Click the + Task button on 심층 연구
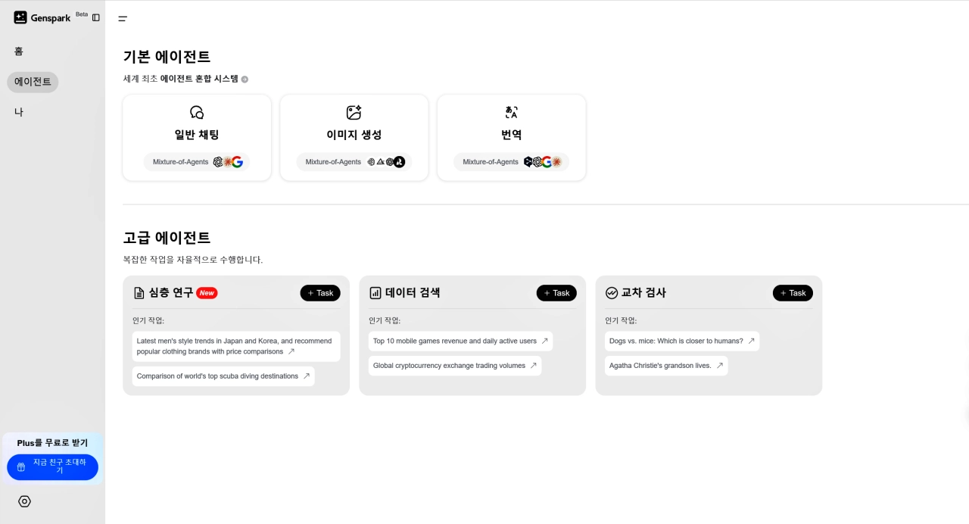Screen dimensions: 969x524 pyautogui.click(x=319, y=292)
